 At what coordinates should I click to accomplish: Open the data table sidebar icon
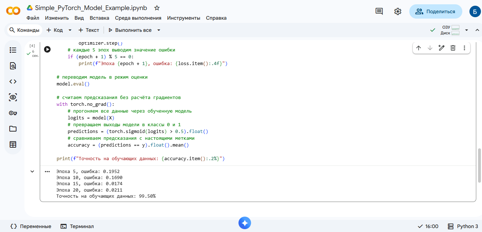(x=13, y=144)
